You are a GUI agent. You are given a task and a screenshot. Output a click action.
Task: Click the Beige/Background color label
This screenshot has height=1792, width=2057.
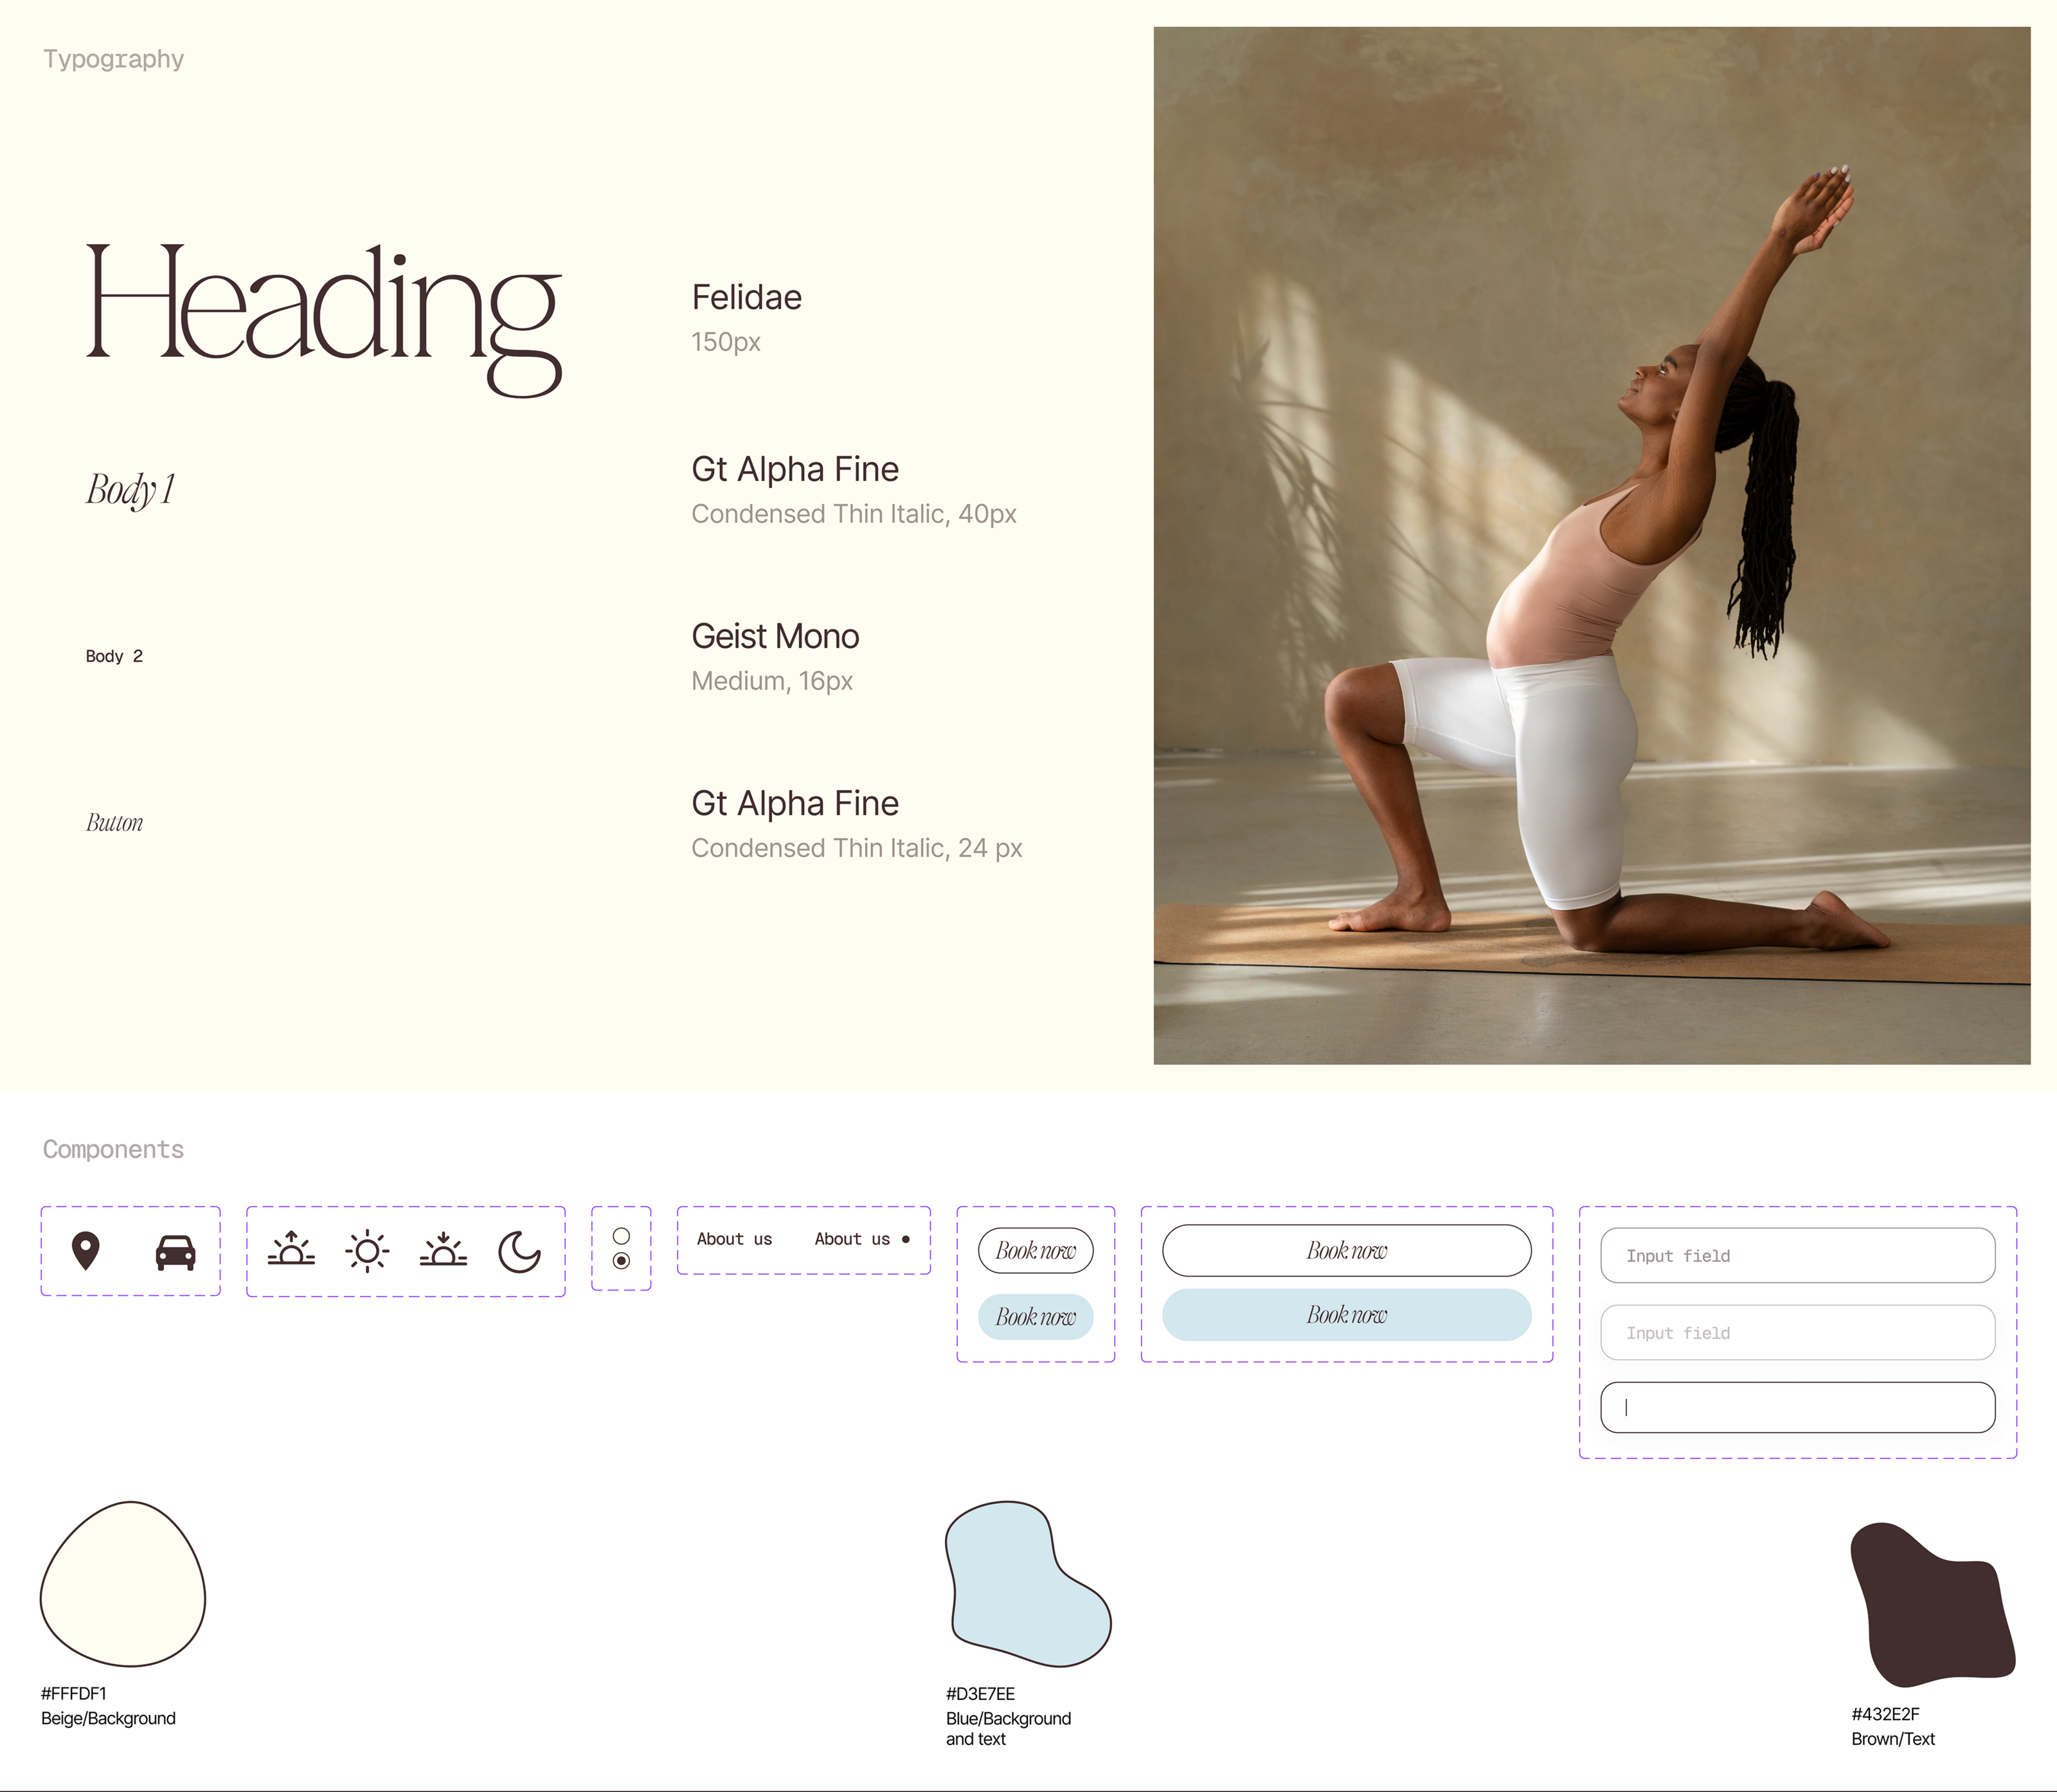click(x=108, y=1718)
